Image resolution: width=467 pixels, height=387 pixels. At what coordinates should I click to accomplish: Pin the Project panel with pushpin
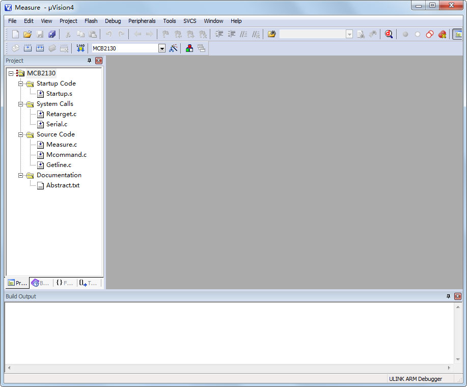[x=89, y=61]
